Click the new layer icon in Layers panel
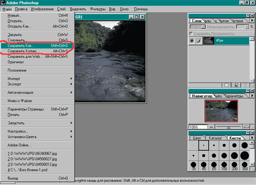 235,85
